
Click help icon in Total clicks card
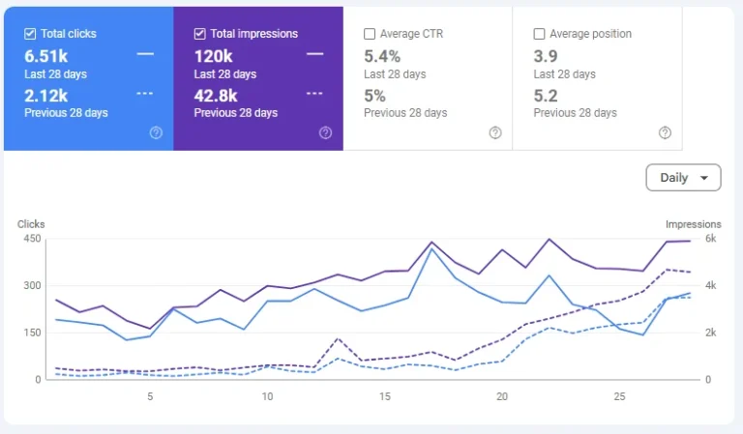[x=156, y=132]
